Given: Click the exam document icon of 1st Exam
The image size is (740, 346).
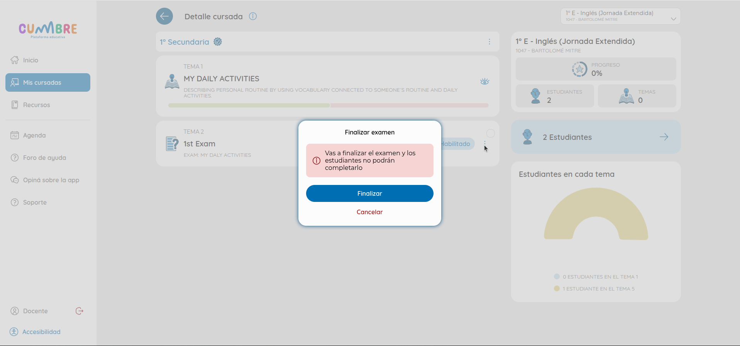Looking at the screenshot, I should (x=172, y=144).
